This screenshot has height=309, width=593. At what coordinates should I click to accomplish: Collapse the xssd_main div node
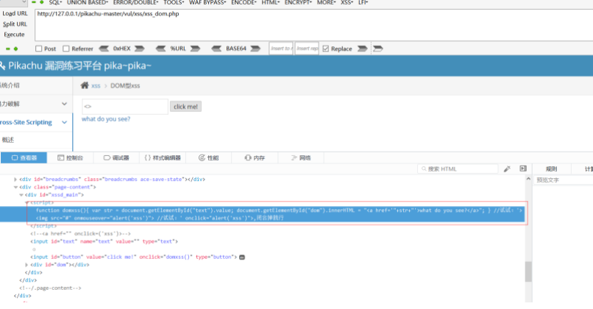point(21,195)
